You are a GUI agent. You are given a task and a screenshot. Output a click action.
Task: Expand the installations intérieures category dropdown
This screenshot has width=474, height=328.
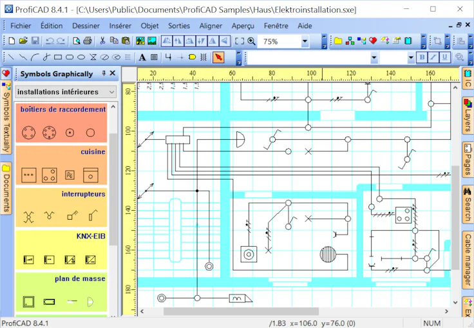111,92
